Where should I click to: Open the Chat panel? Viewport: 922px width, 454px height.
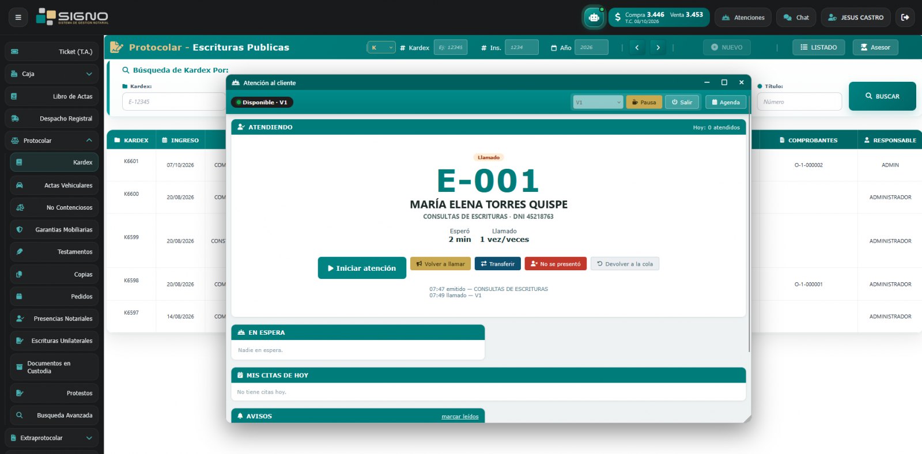[796, 17]
